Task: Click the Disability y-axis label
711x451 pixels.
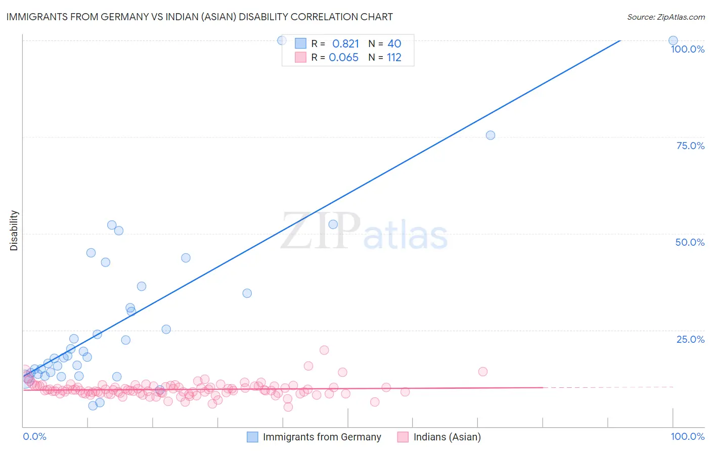Action: (14, 231)
